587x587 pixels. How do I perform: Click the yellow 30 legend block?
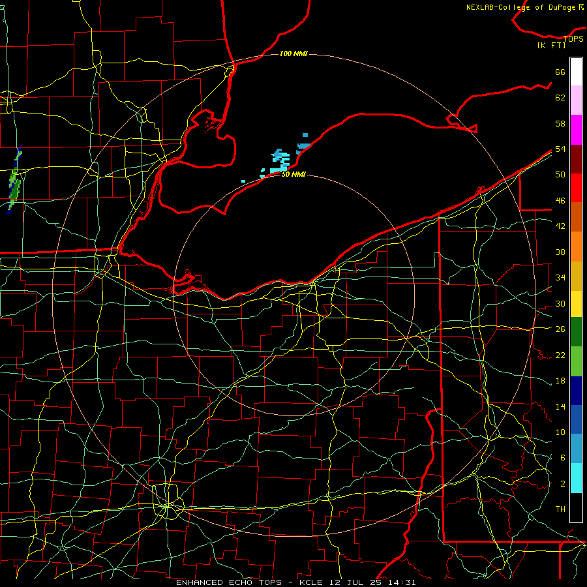click(x=576, y=304)
